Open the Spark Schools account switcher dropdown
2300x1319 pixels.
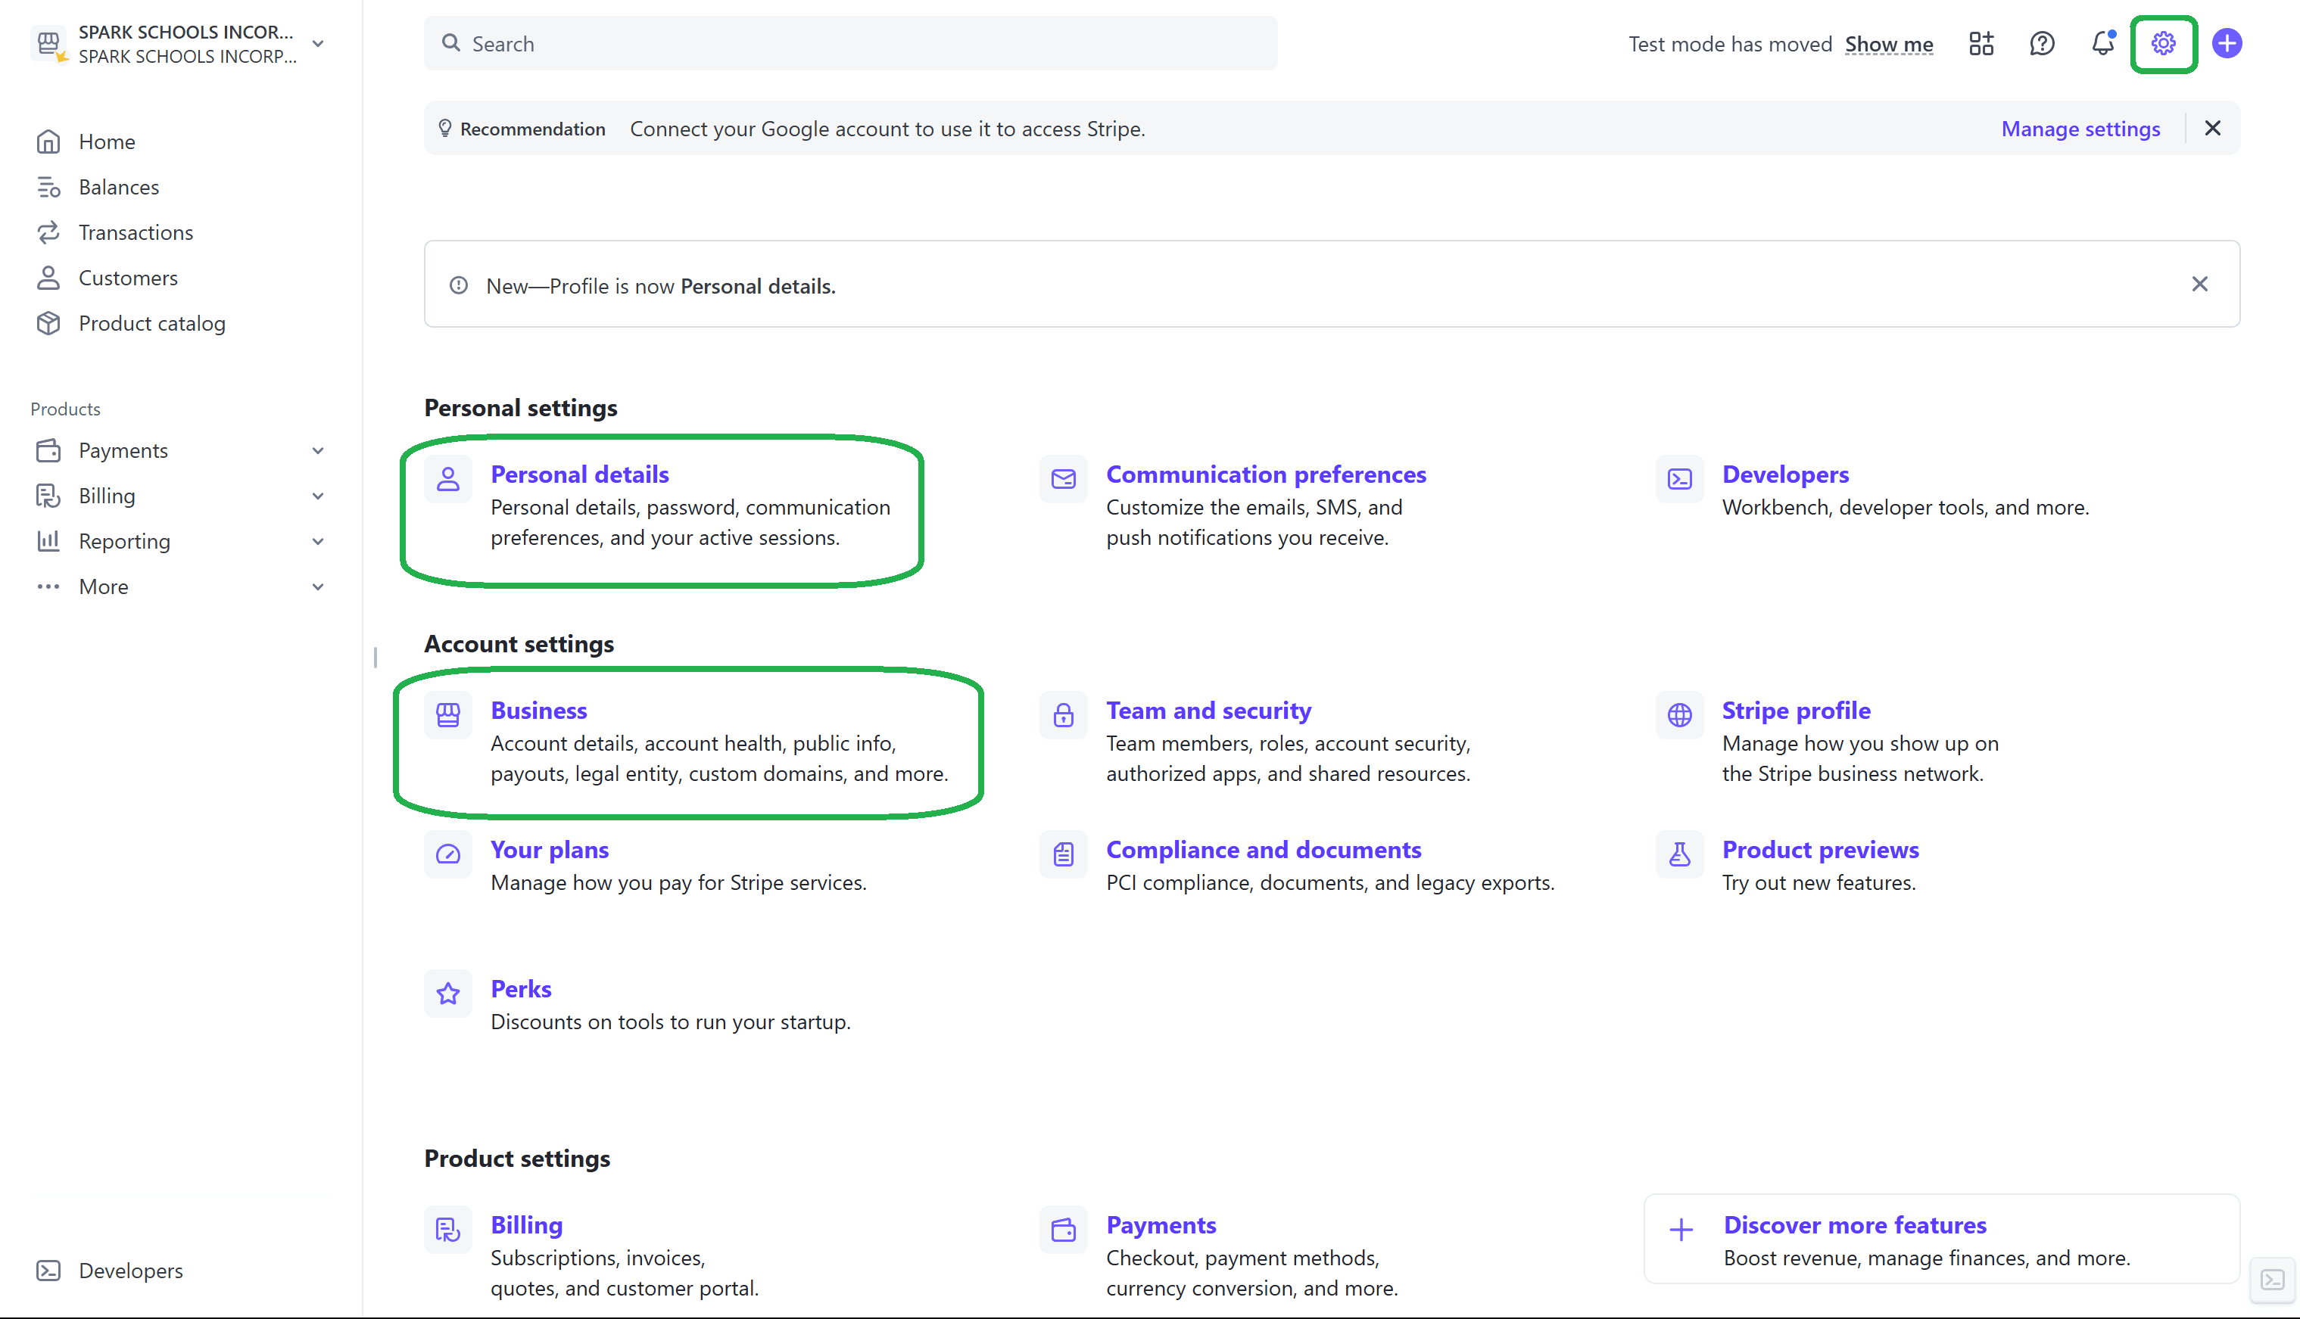[x=317, y=43]
